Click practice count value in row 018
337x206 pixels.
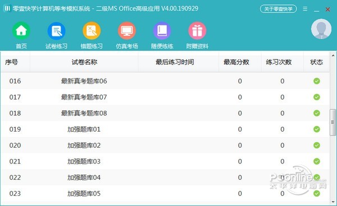283,113
